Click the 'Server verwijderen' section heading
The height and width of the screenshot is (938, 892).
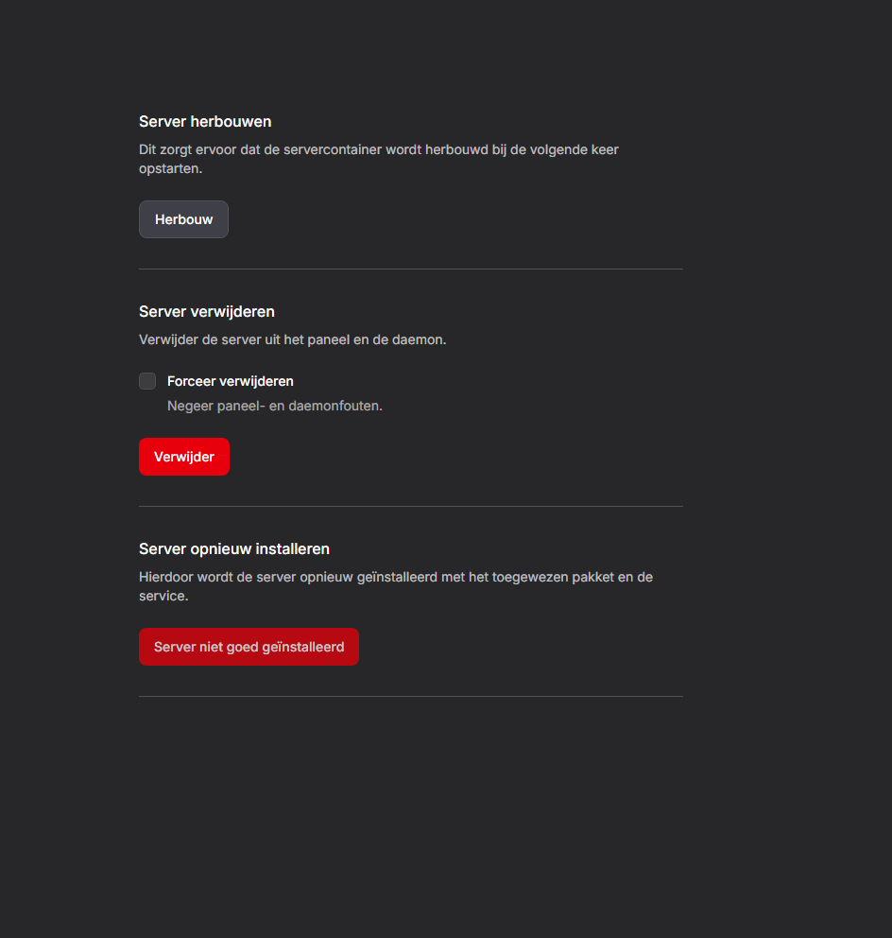click(206, 311)
